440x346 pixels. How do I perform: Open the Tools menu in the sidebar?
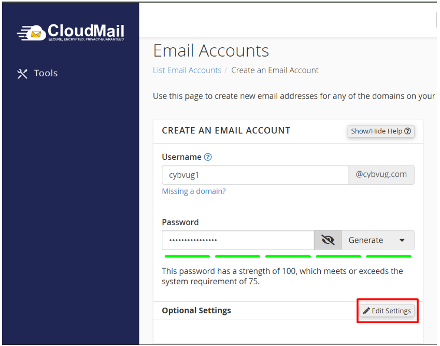(x=46, y=74)
